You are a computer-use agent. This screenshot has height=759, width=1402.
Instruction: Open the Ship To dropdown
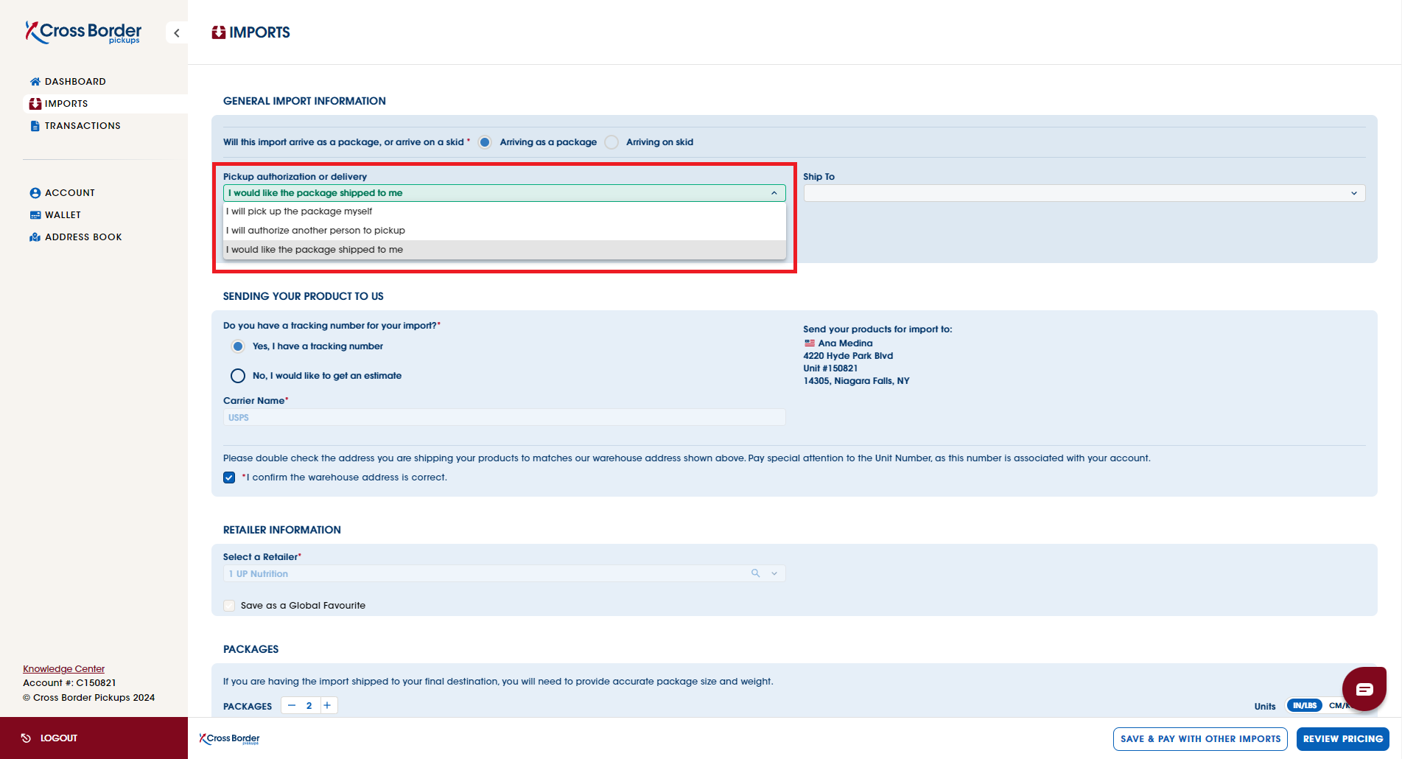pyautogui.click(x=1084, y=193)
